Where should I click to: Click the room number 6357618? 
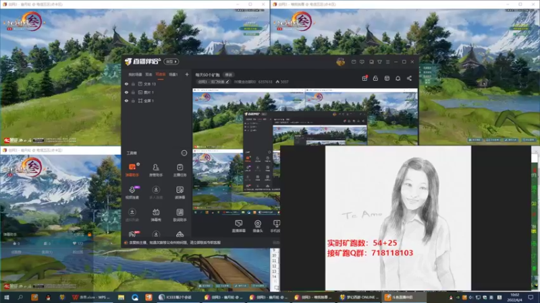(x=265, y=81)
